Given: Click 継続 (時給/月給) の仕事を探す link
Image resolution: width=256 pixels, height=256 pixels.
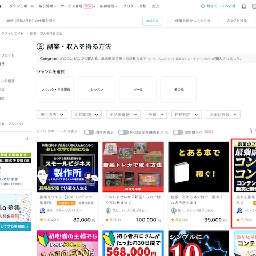Looking at the screenshot, I should (x=31, y=21).
